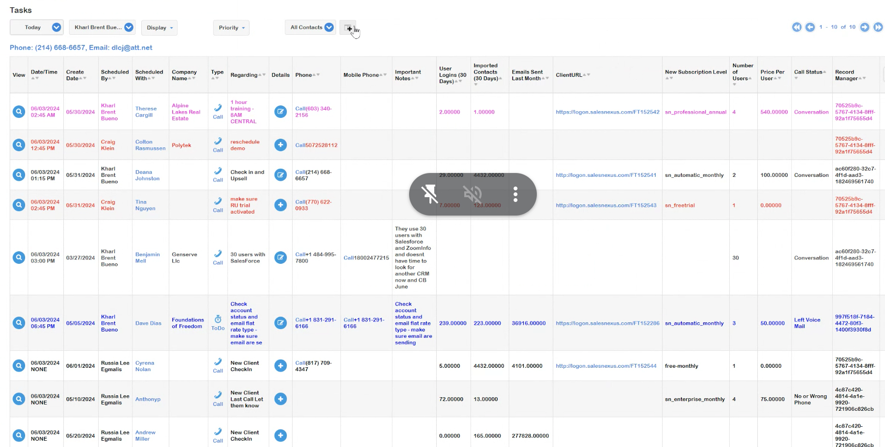This screenshot has height=447, width=885.
Task: Open the Kharl Brent Bueno user dropdown
Action: point(102,28)
